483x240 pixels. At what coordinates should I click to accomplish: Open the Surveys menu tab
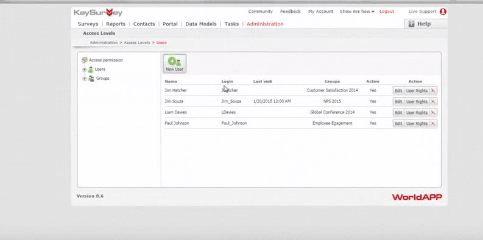tap(88, 24)
